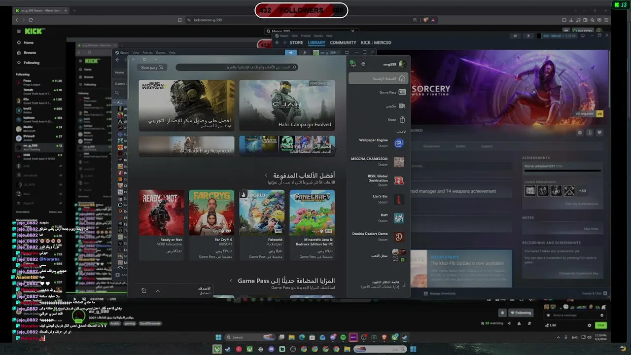The width and height of the screenshot is (631, 355).
Task: Open Help menu in front Steam window
Action: (172, 53)
